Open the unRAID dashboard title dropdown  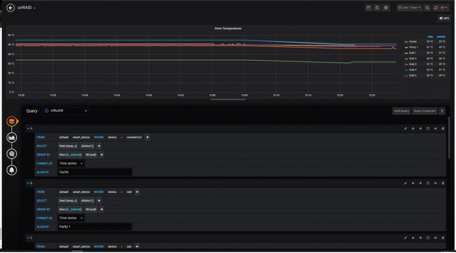click(26, 8)
